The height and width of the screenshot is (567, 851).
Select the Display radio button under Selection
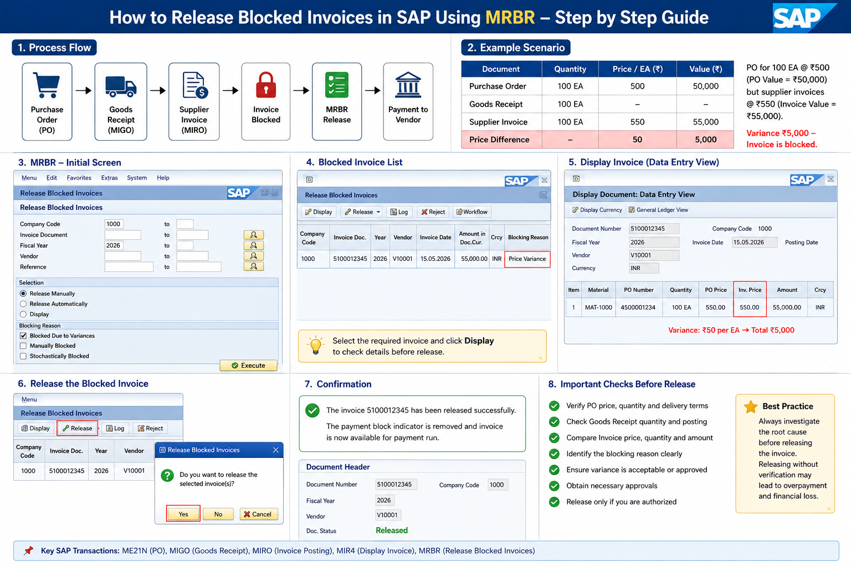pyautogui.click(x=23, y=314)
